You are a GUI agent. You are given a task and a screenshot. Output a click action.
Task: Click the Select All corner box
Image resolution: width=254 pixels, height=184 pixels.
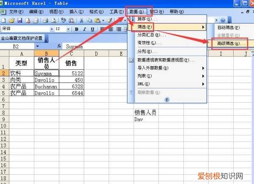tap(4, 53)
